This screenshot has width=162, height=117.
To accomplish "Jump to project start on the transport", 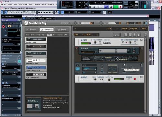I will [90, 7].
